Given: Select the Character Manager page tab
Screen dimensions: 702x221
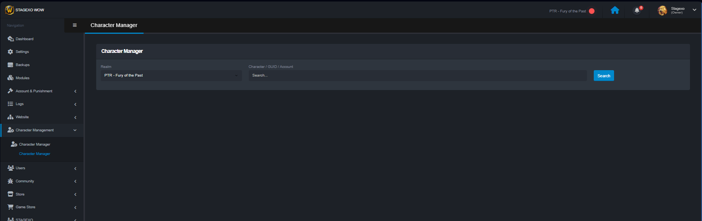Looking at the screenshot, I should [114, 25].
